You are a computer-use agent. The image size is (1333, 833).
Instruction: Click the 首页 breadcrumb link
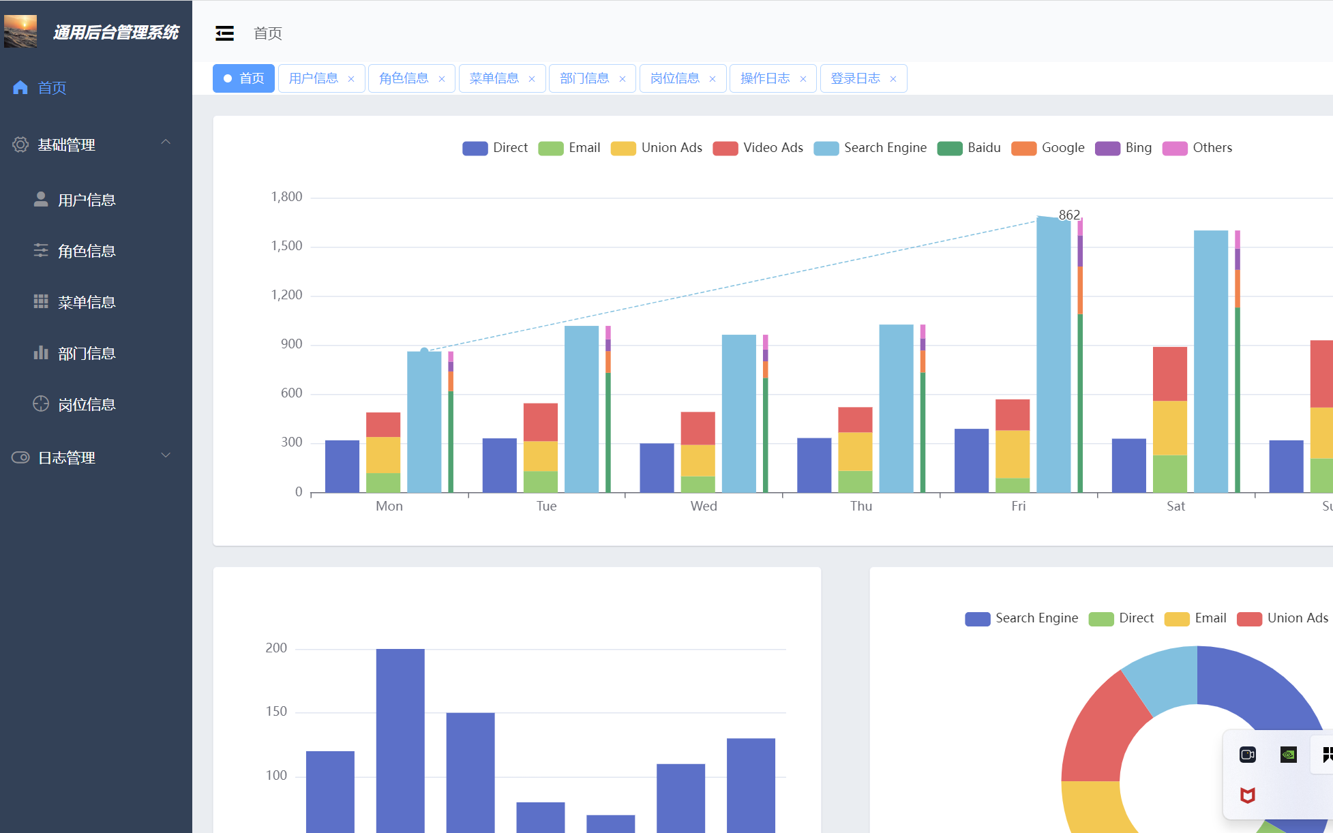tap(267, 33)
